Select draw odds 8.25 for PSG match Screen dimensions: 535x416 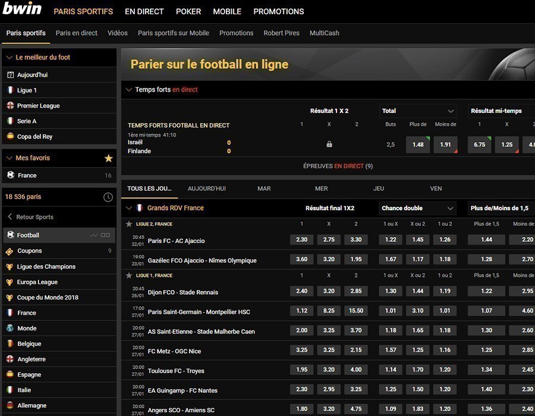tap(329, 311)
